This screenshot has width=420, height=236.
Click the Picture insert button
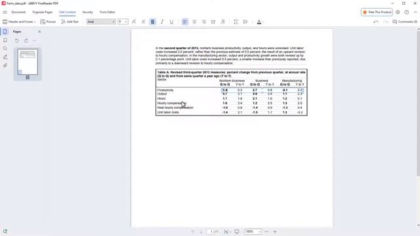(48, 22)
